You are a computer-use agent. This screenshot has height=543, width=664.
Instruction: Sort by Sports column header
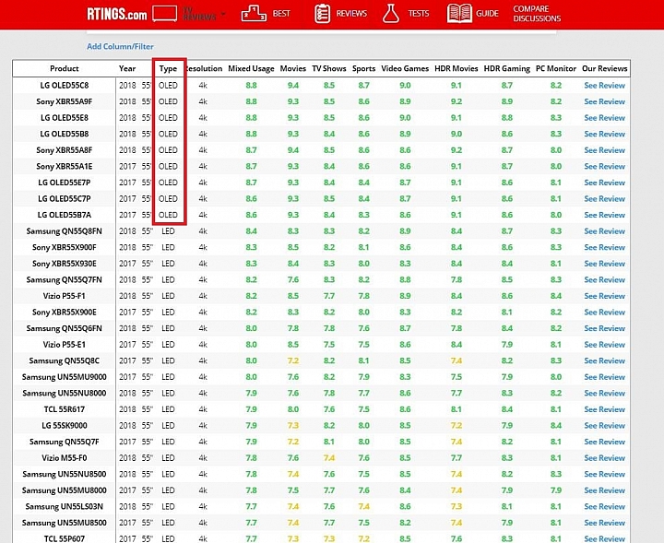[363, 68]
